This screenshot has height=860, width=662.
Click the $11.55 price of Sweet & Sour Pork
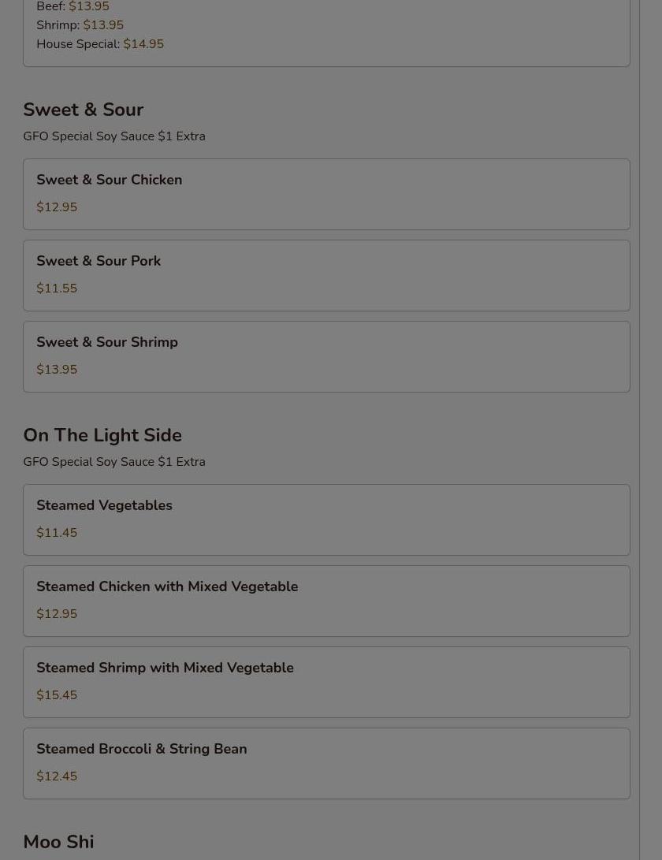[x=57, y=289]
